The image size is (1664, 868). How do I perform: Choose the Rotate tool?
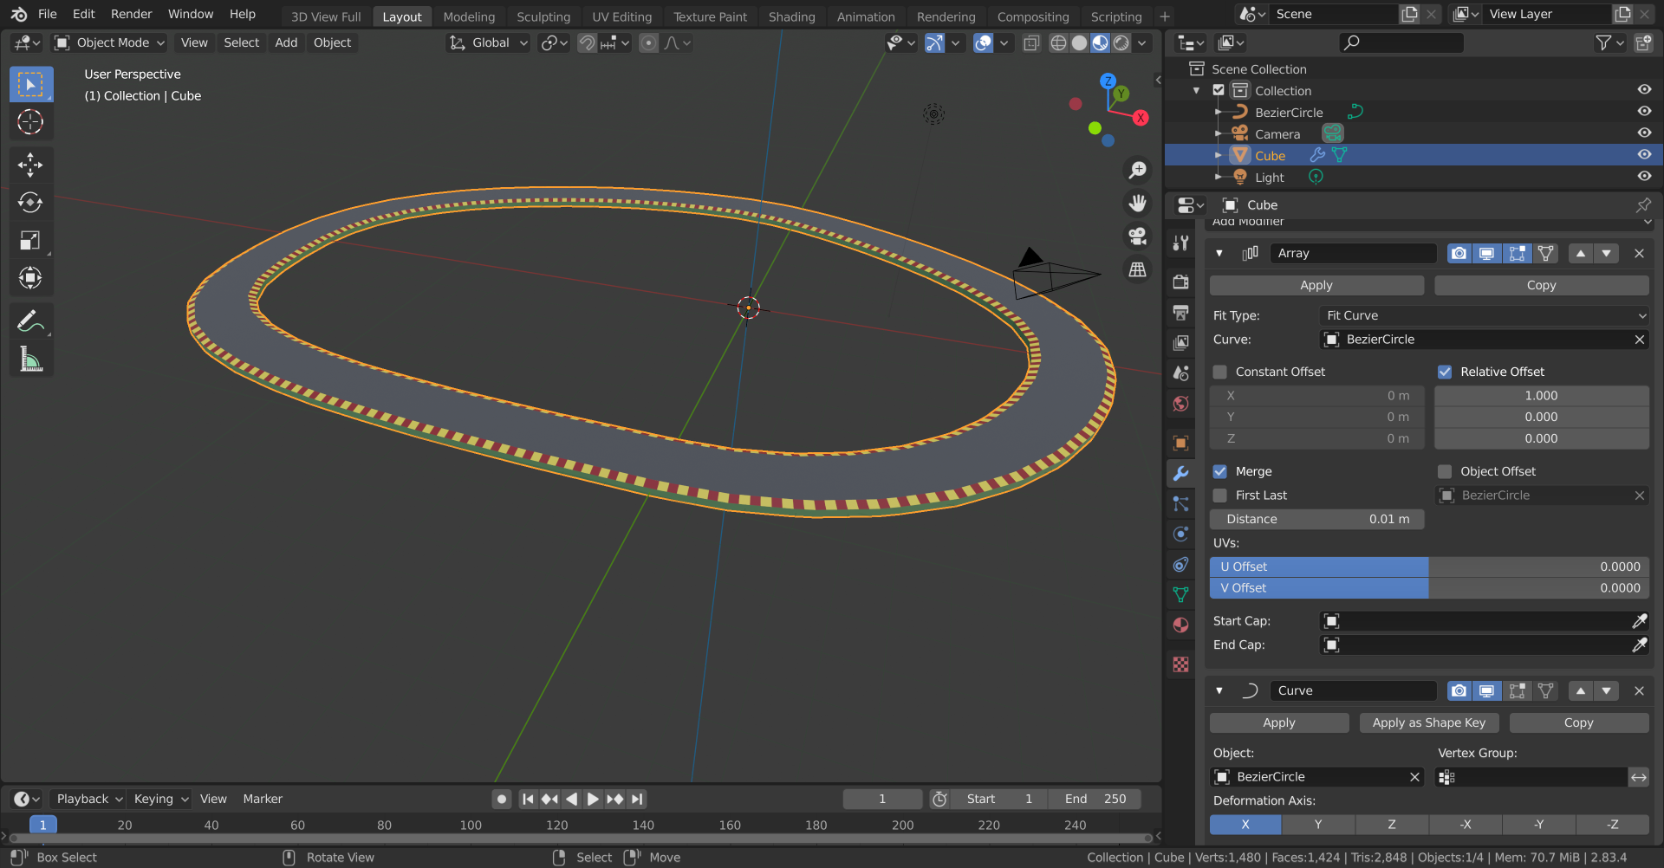tap(30, 203)
